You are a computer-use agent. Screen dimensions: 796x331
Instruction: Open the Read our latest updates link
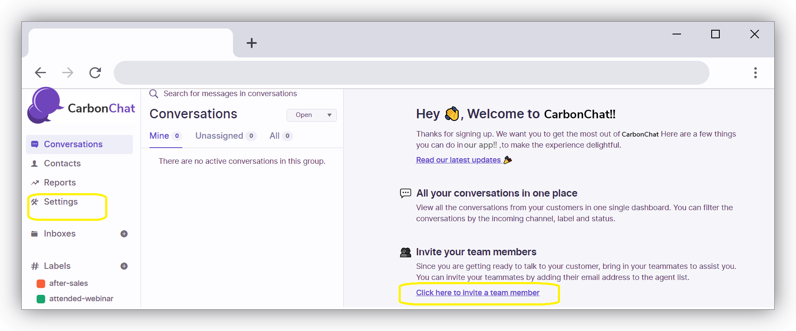pyautogui.click(x=458, y=160)
